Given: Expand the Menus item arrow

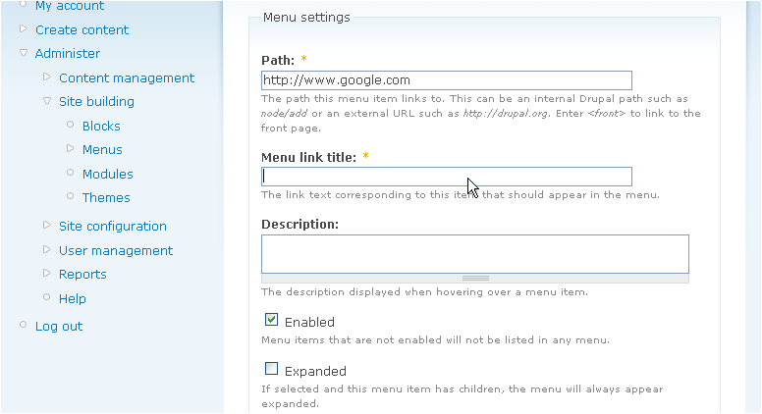Looking at the screenshot, I should pyautogui.click(x=70, y=148).
